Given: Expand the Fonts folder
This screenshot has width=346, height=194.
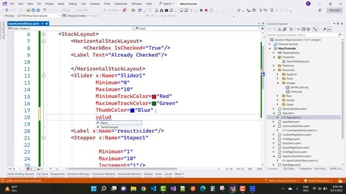Looking at the screenshot, I should coord(278,79).
